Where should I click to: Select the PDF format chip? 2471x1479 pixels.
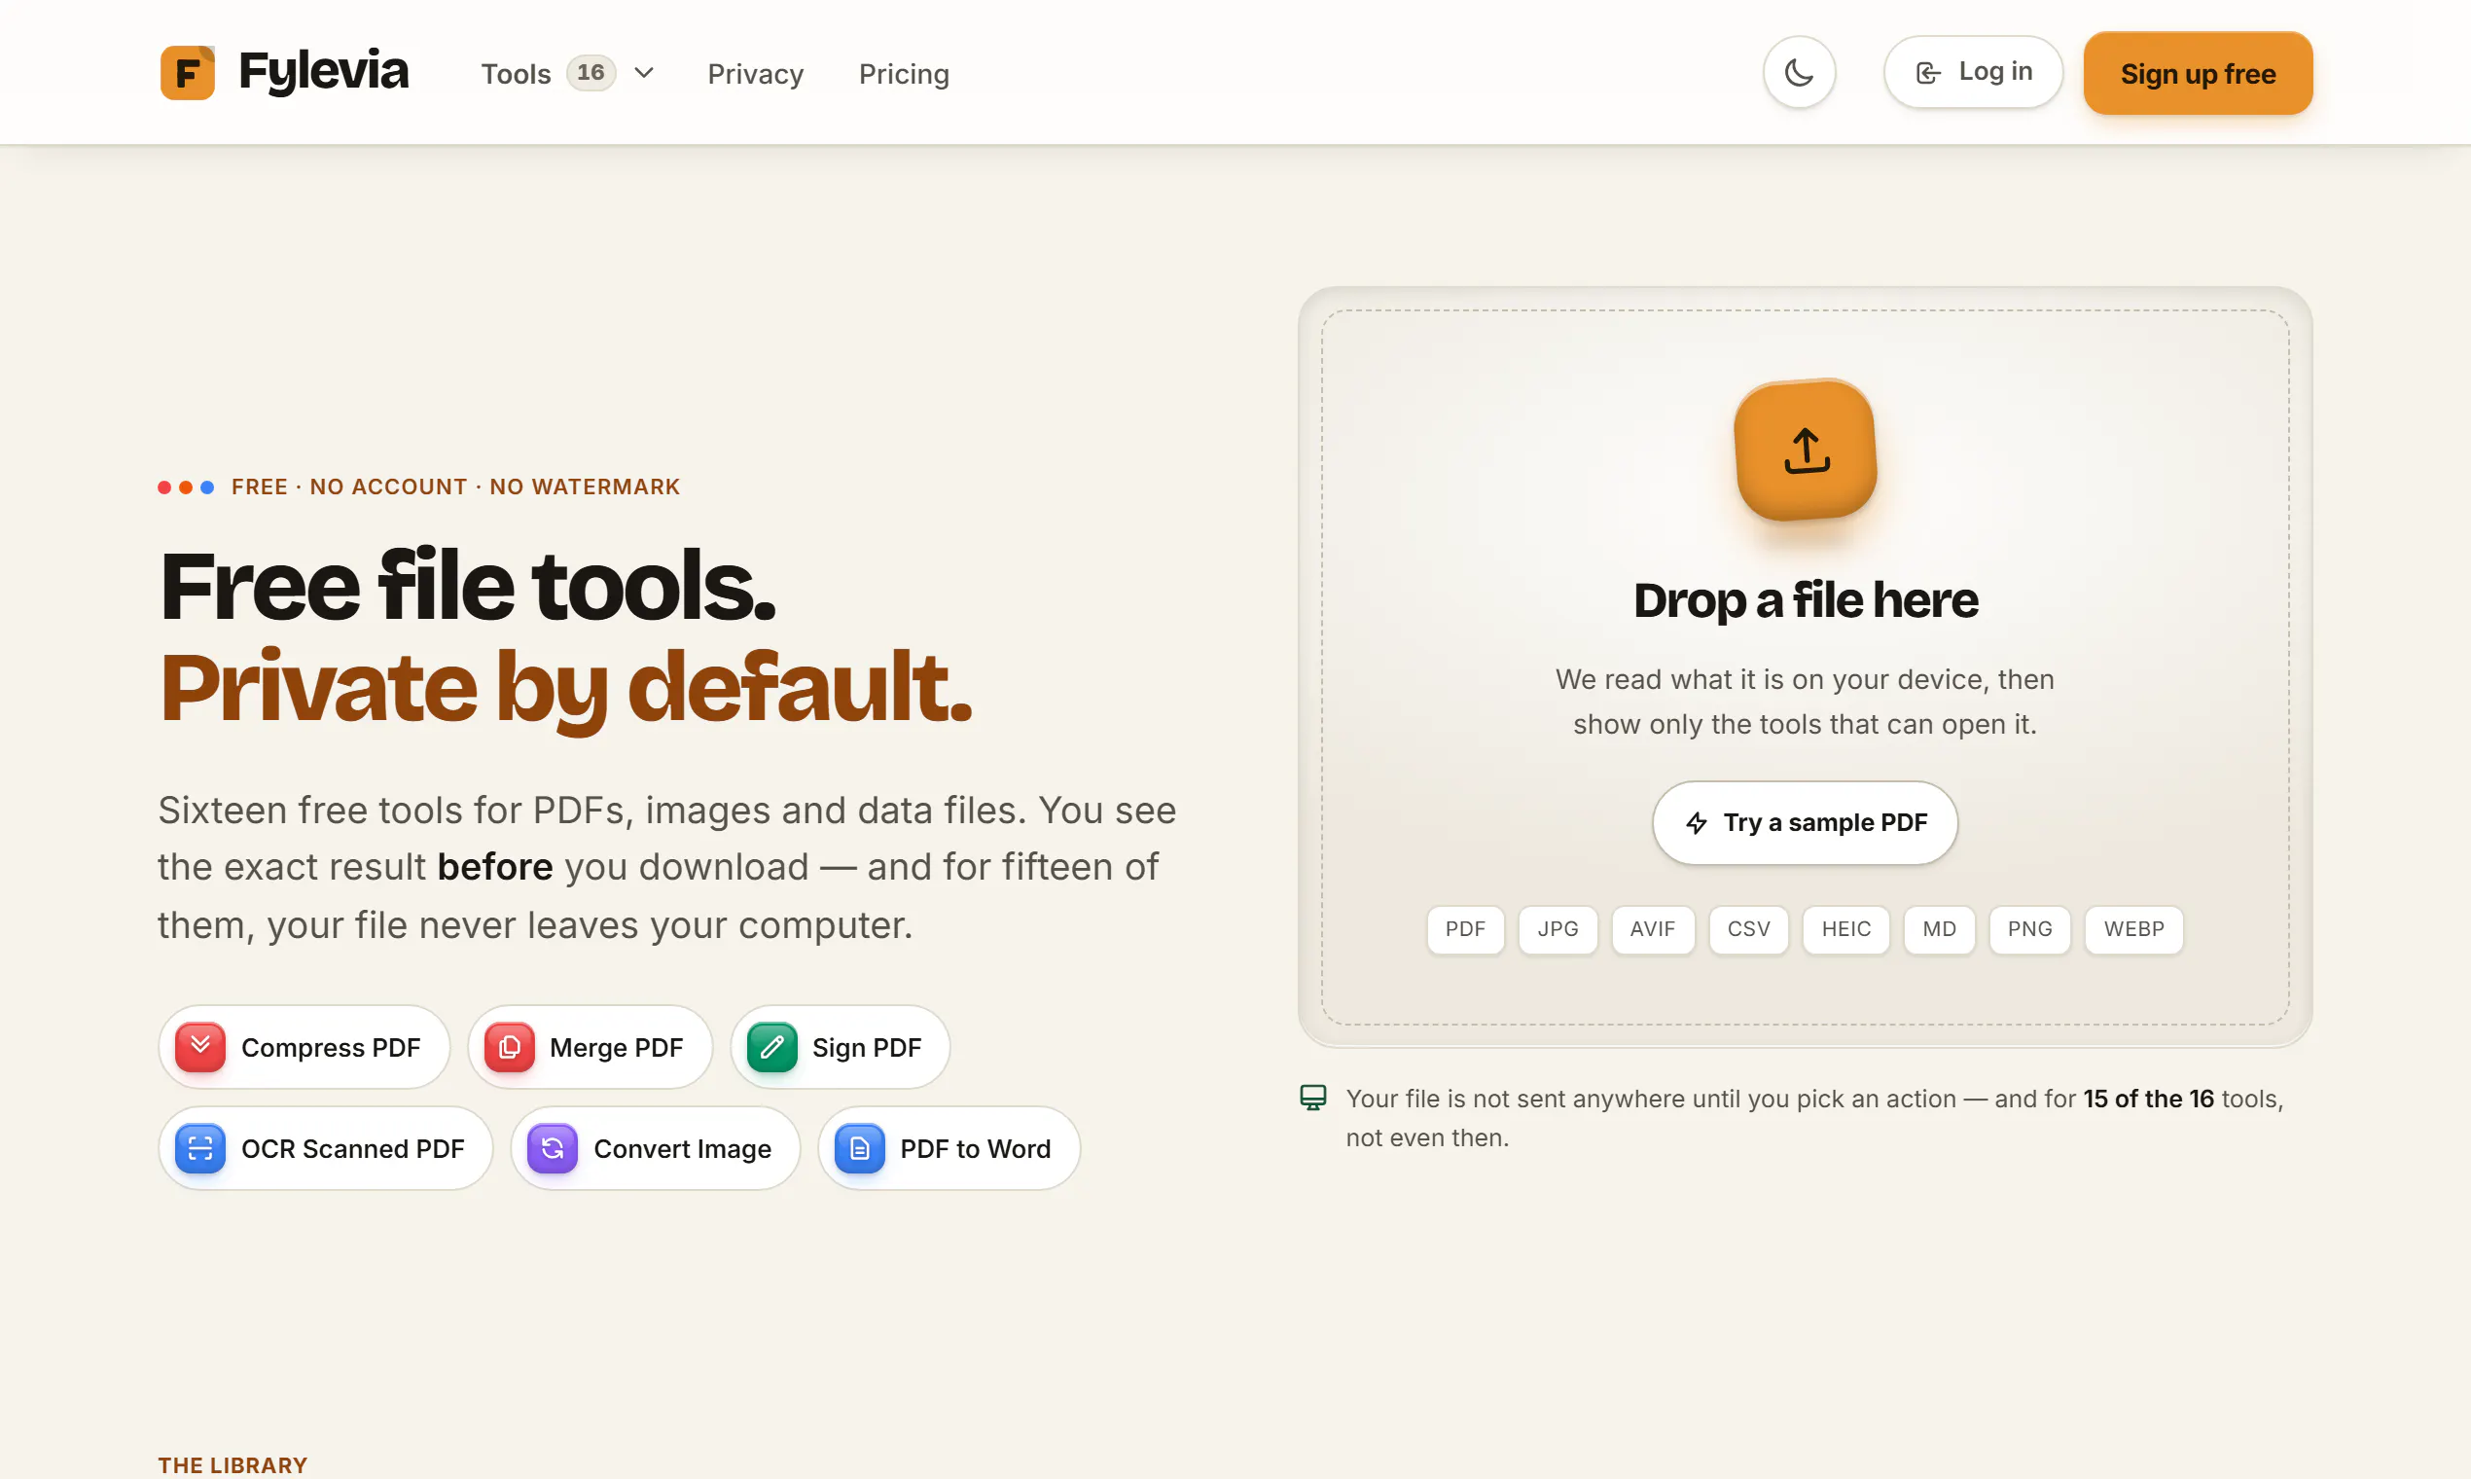(x=1465, y=929)
